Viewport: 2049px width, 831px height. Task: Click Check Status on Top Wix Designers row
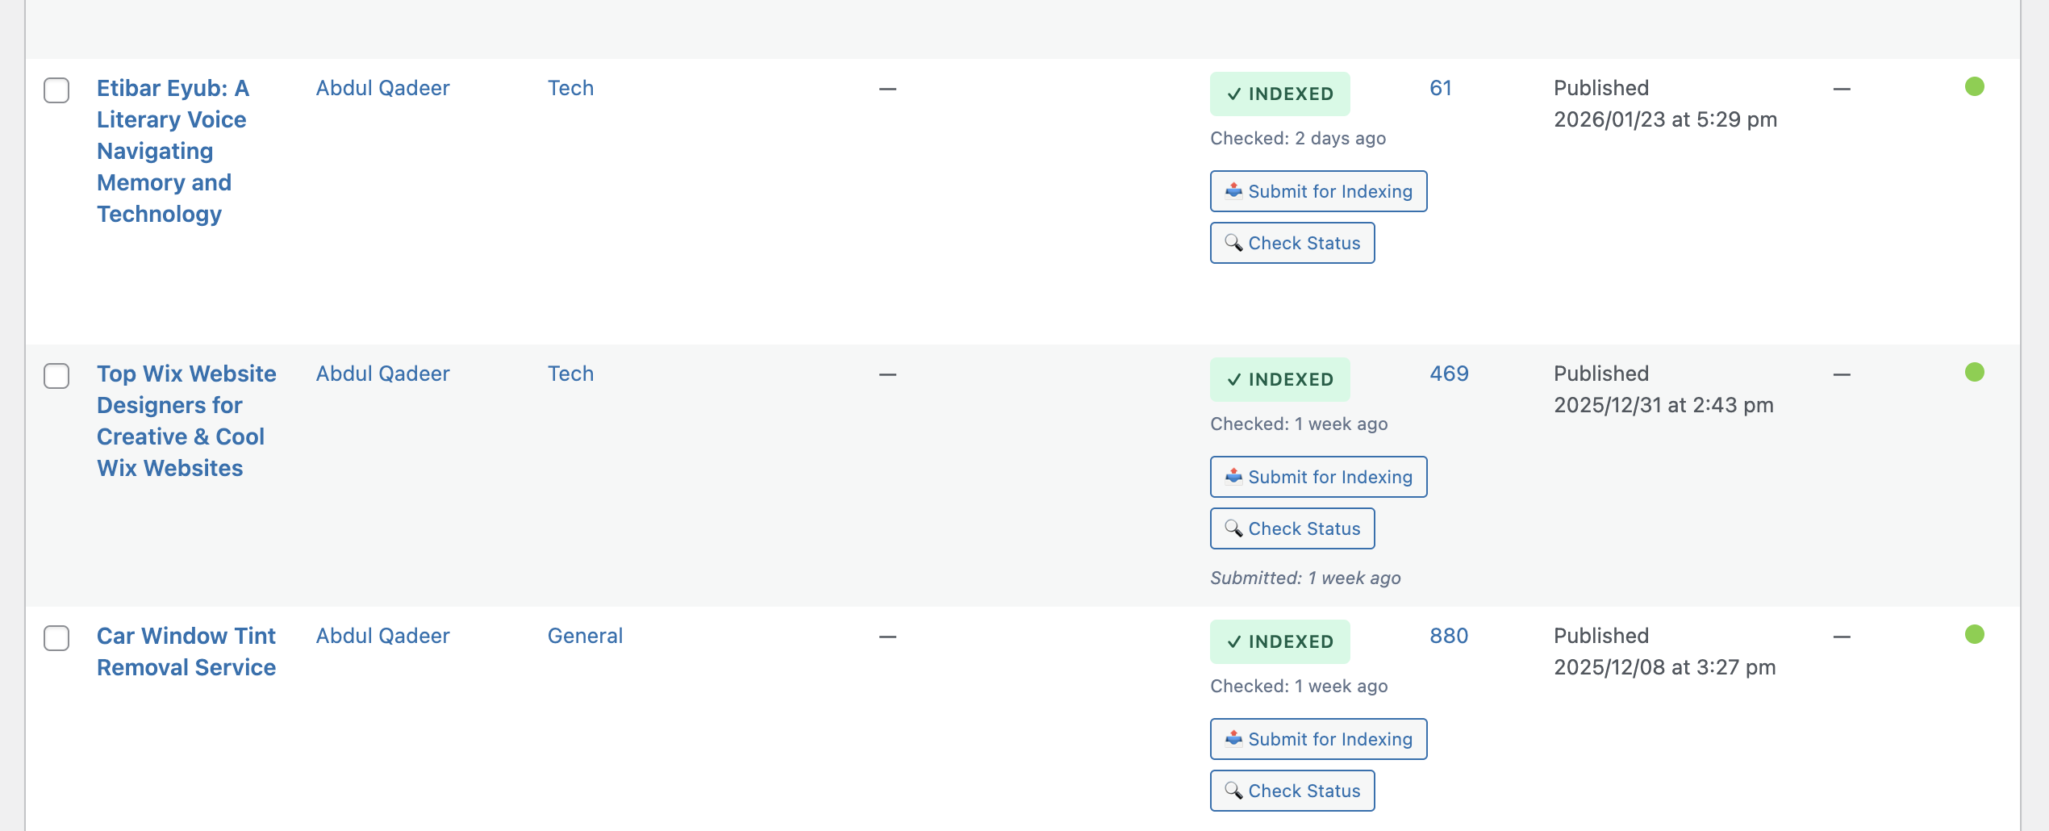coord(1292,528)
